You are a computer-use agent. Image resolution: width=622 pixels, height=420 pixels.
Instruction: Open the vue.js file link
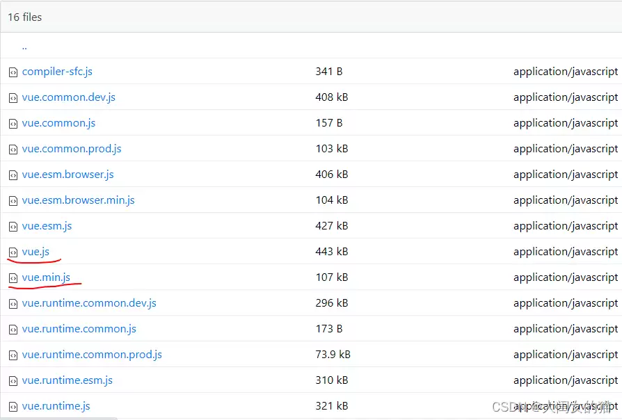click(35, 252)
